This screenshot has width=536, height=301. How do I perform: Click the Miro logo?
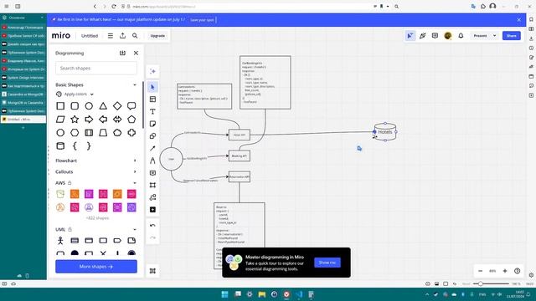pos(61,35)
